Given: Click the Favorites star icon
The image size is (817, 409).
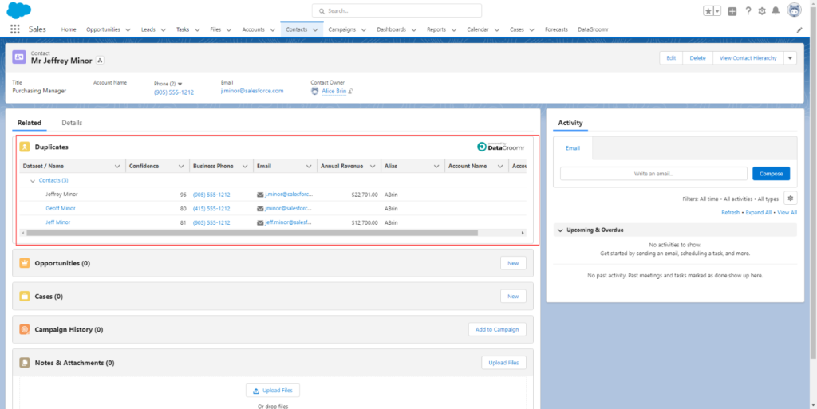Looking at the screenshot, I should (708, 11).
